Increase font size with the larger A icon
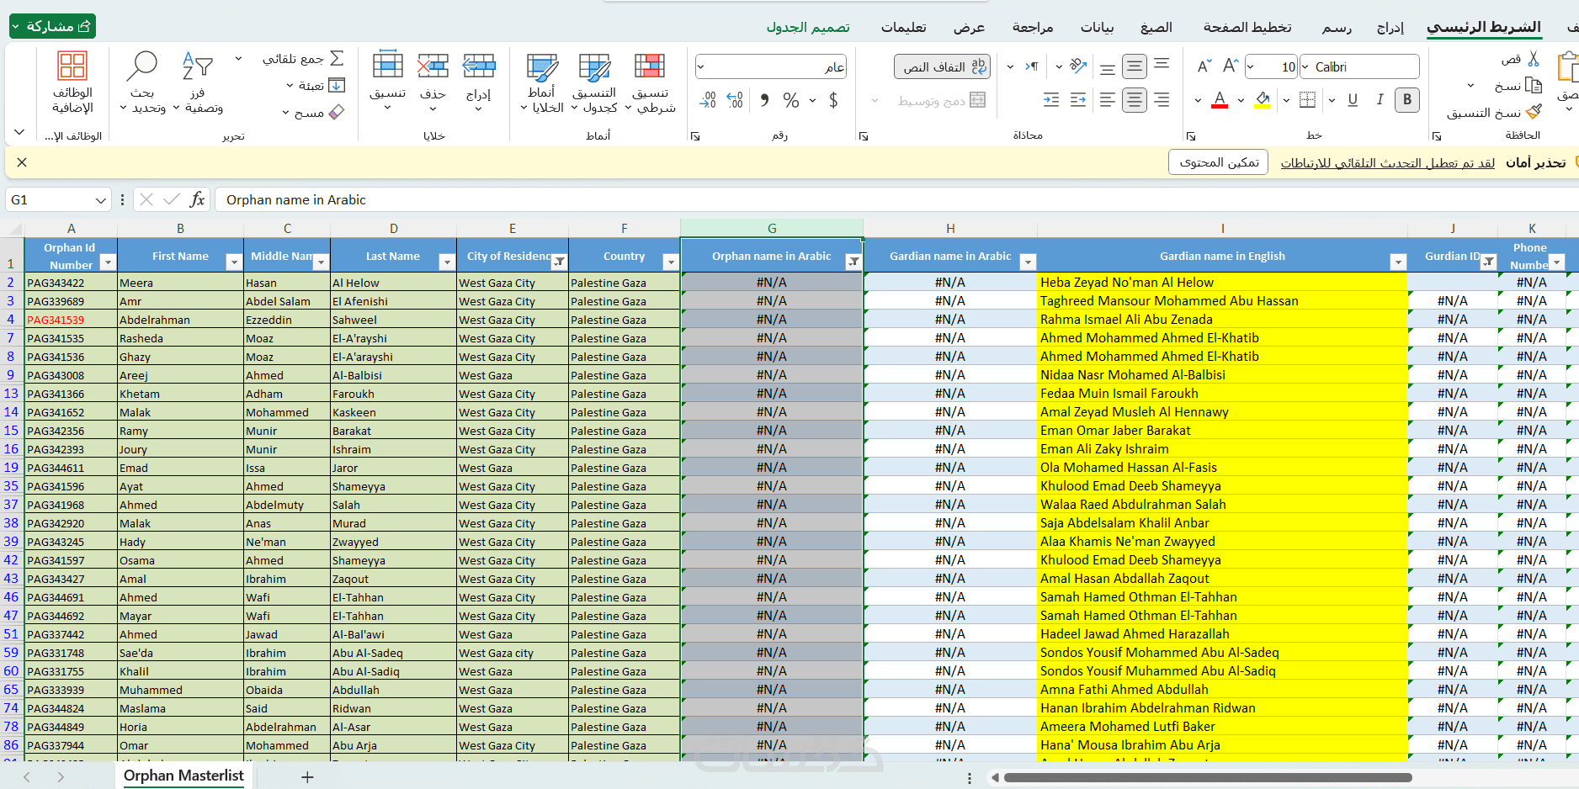Viewport: 1579px width, 789px height. tap(1231, 66)
